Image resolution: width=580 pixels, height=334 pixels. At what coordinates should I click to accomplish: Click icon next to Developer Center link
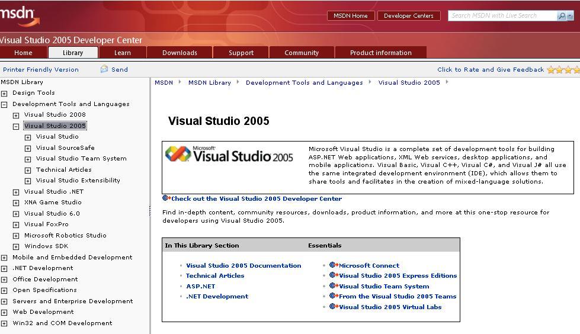(x=166, y=198)
